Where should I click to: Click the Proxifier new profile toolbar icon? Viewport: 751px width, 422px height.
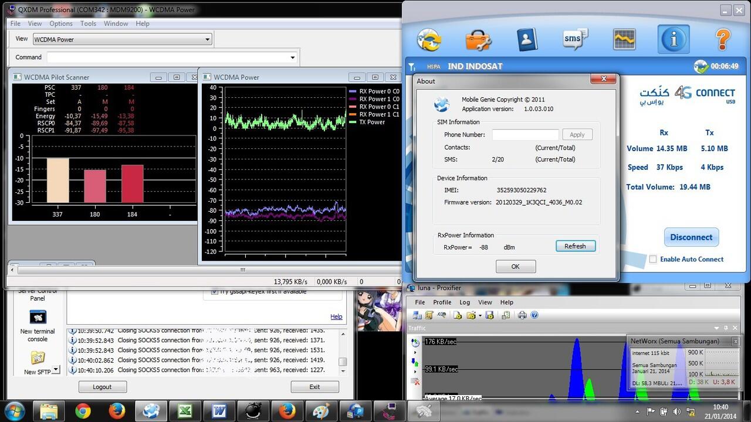pos(458,315)
